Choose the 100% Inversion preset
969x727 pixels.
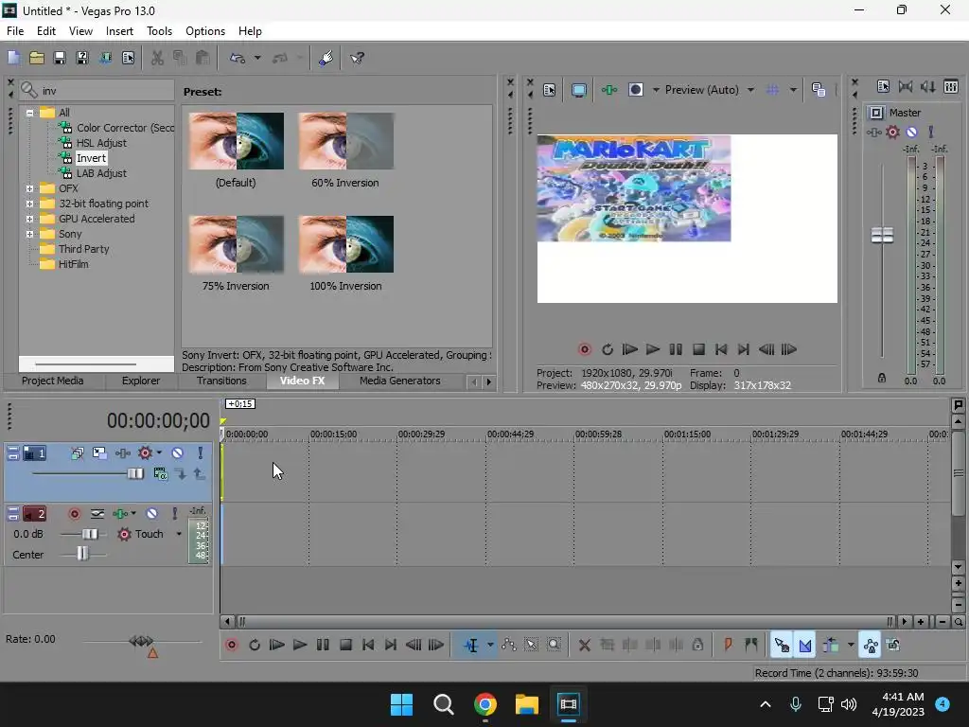(345, 244)
